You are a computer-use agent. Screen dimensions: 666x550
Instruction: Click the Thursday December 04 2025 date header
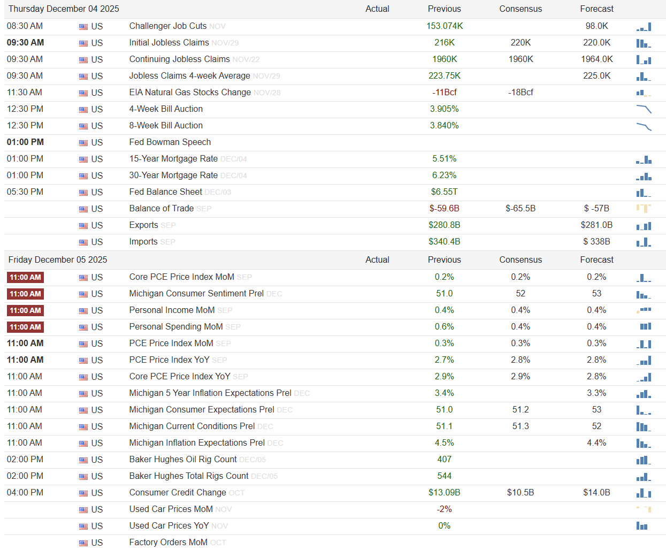[64, 9]
